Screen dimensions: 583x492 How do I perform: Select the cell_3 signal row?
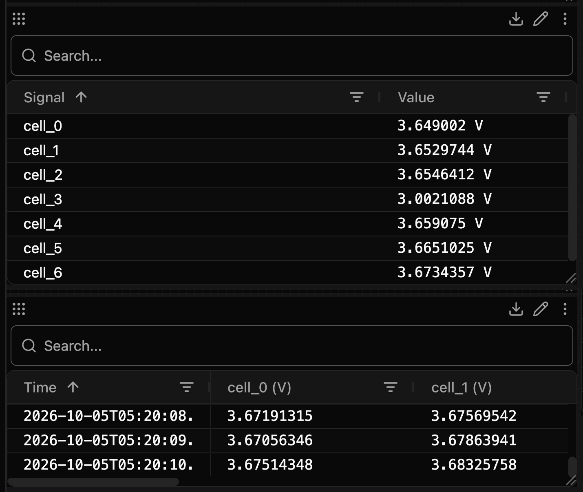[x=287, y=199]
